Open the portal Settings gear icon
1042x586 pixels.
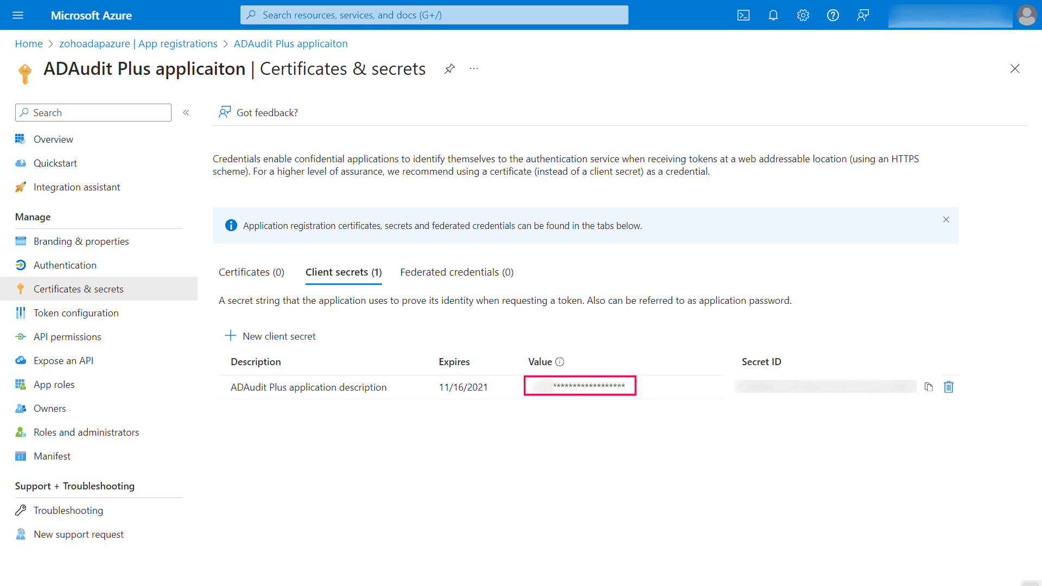pos(803,15)
